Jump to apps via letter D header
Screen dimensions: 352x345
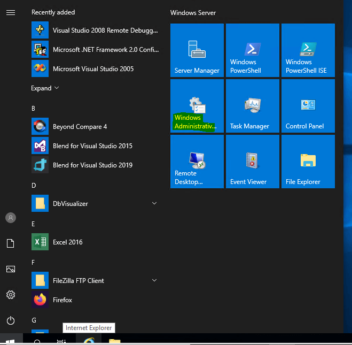[x=34, y=186]
